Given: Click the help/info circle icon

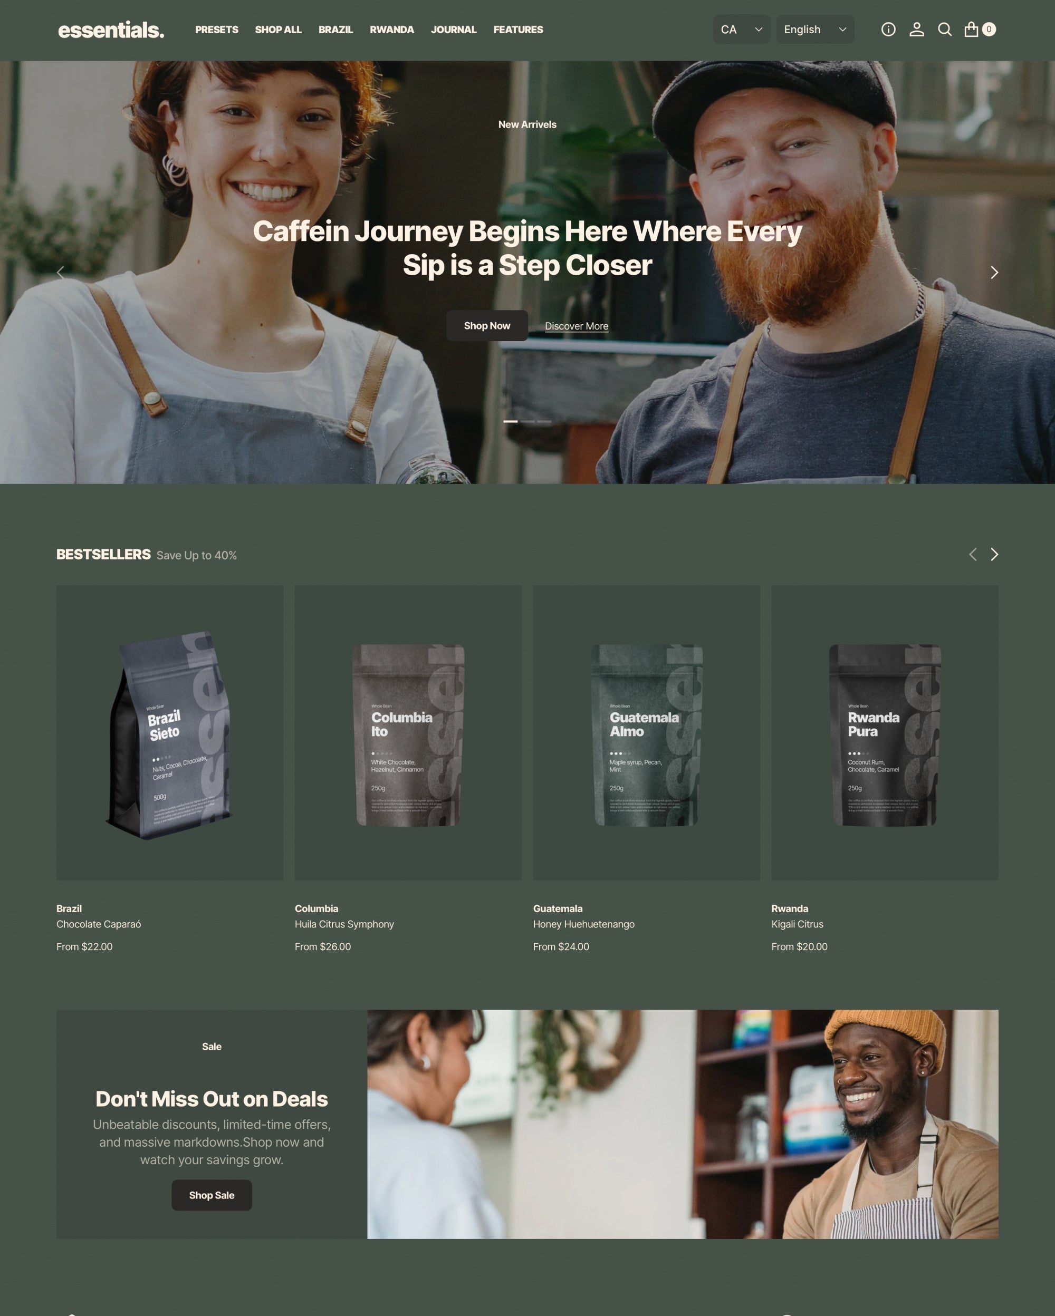Looking at the screenshot, I should 888,29.
